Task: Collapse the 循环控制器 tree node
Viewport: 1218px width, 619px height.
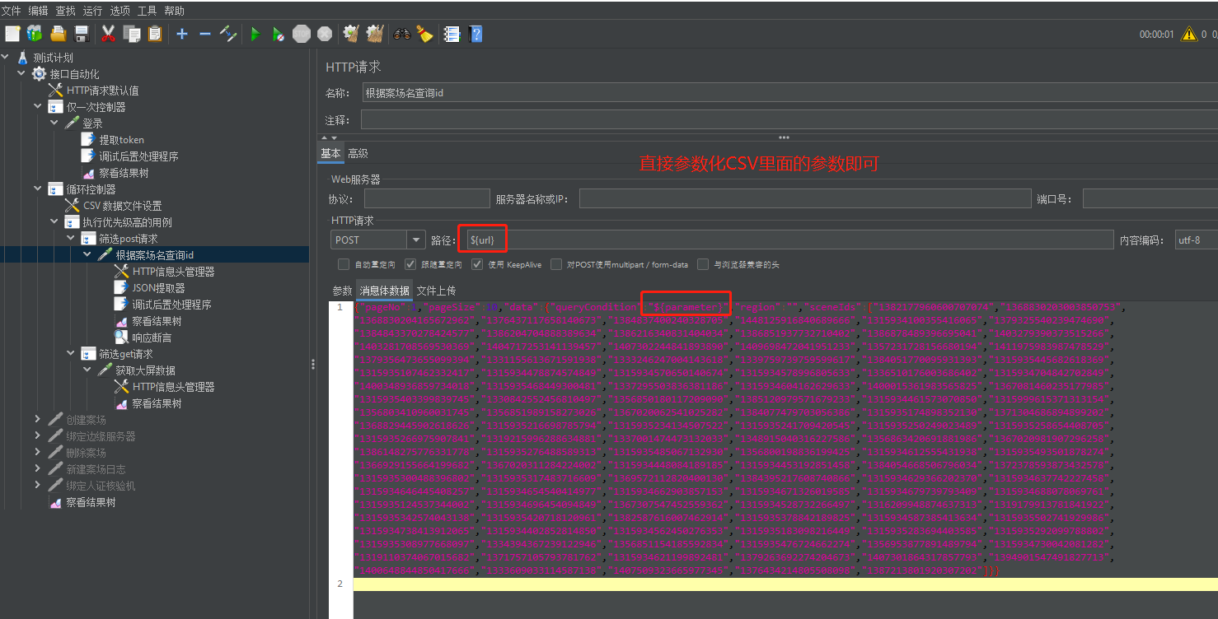Action: click(x=38, y=189)
